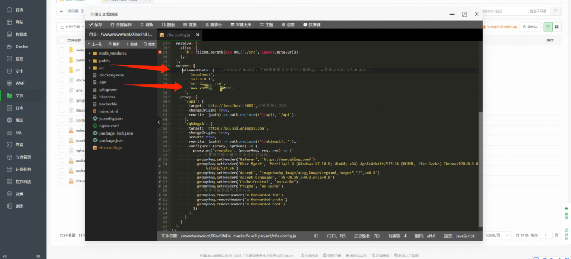The width and height of the screenshot is (571, 259).
Task: Open Docker in the left sidebar menu
Action: tap(22, 46)
